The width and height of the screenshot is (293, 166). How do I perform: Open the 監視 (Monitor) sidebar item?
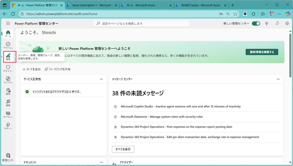pyautogui.click(x=8, y=91)
